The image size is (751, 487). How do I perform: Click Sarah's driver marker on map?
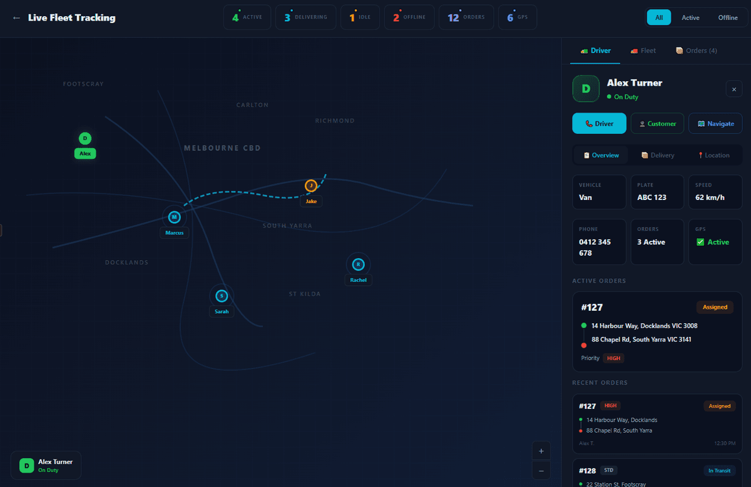[x=221, y=296]
